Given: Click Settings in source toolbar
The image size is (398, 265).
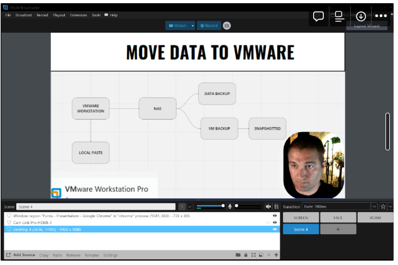Looking at the screenshot, I should (x=111, y=255).
